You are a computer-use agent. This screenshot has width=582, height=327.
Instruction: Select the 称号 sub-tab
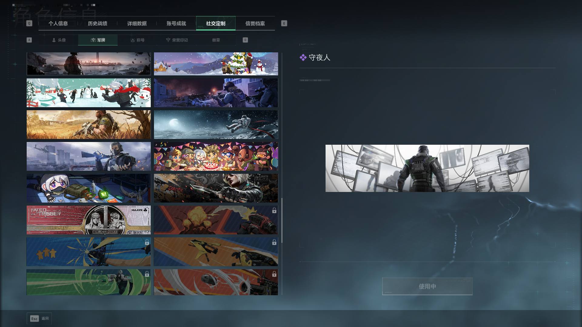[137, 40]
